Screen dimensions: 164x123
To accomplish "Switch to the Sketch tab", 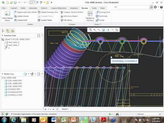I will (x=44, y=8).
